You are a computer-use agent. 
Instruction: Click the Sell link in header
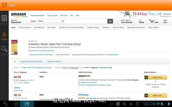(71, 16)
